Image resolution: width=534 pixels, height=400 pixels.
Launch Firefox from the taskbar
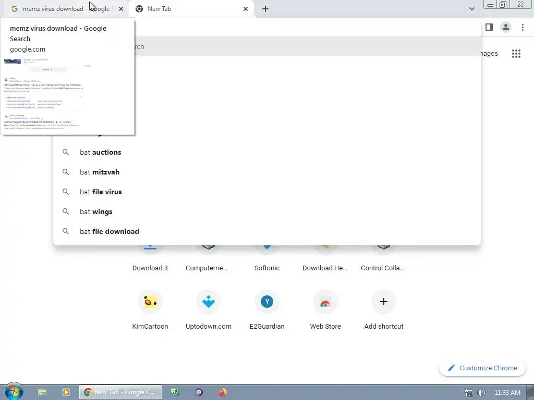(x=222, y=392)
